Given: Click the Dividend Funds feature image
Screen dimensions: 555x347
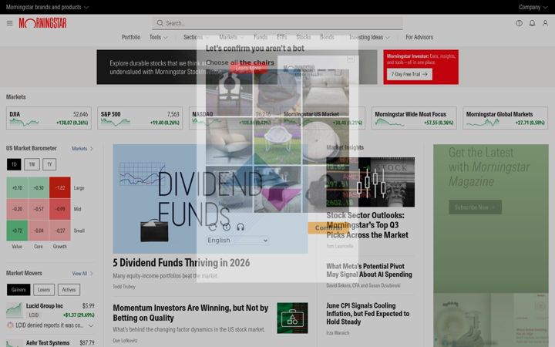Looking at the screenshot, I should pyautogui.click(x=210, y=199).
